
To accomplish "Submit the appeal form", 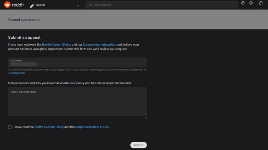I will (139, 145).
